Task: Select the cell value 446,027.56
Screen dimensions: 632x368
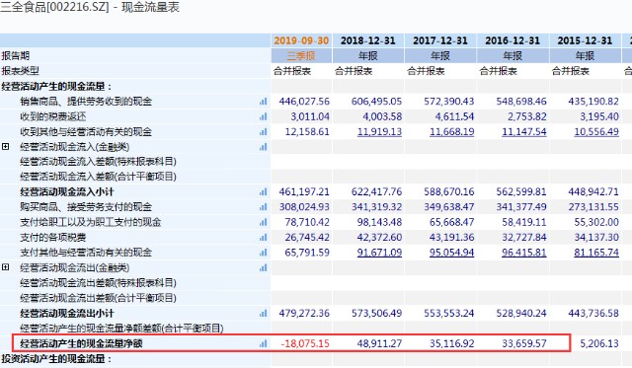Action: click(x=304, y=102)
